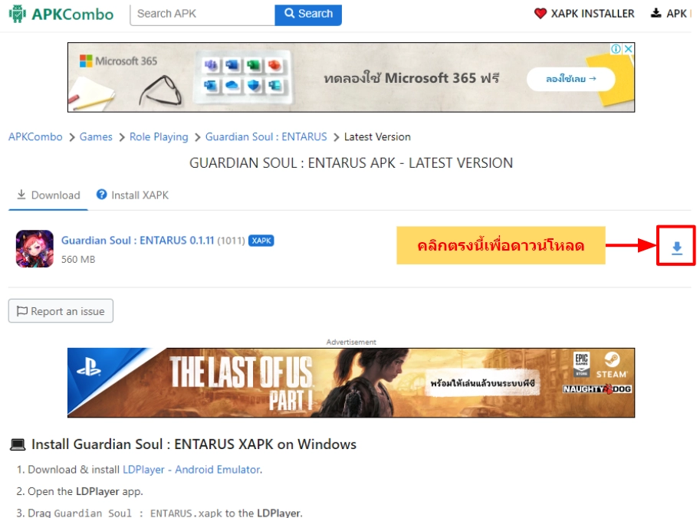Focus the Search APK input field
The width and height of the screenshot is (700, 518).
coord(202,15)
